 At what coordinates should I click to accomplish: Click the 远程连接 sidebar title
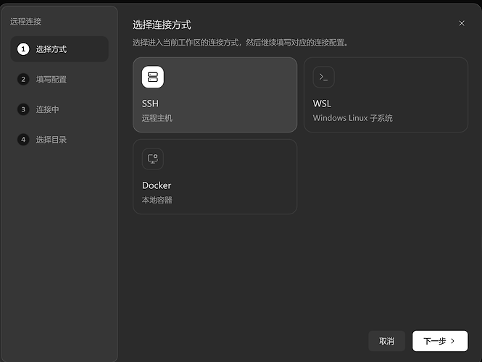point(25,22)
